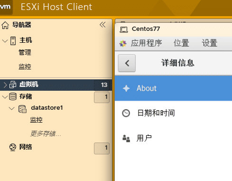Click the 更多存储... link

pos(46,133)
